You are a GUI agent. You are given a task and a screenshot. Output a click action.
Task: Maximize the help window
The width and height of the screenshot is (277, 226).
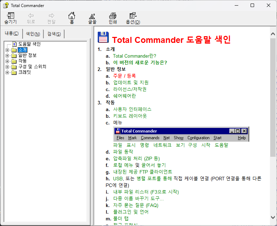tap(252, 6)
